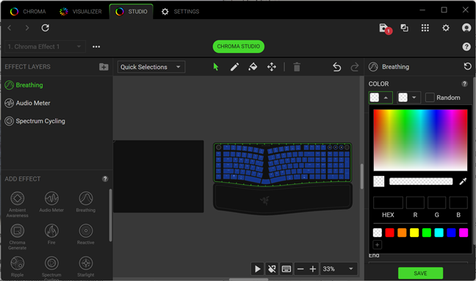Enable the Random color checkbox
Image resolution: width=476 pixels, height=281 pixels.
430,98
